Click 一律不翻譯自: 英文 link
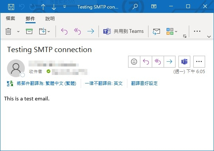Viewport: 214px width, 151px height. coord(104,83)
